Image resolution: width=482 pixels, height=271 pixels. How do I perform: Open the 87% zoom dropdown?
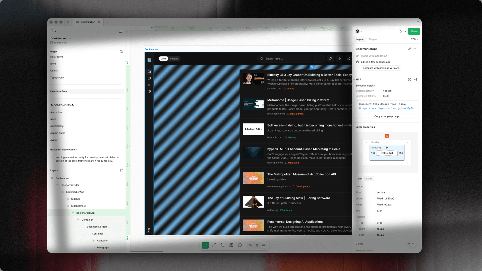tap(414, 39)
